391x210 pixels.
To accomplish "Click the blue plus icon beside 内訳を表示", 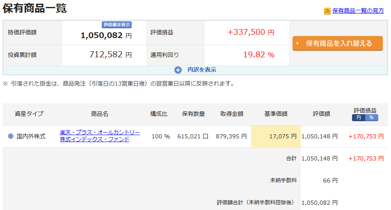I will (178, 70).
